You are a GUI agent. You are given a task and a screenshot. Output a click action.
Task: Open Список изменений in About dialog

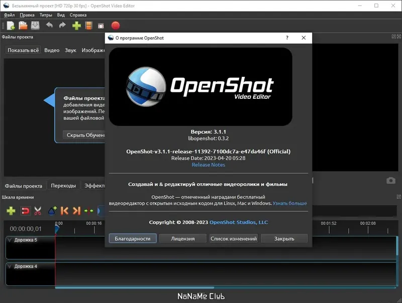(x=234, y=238)
